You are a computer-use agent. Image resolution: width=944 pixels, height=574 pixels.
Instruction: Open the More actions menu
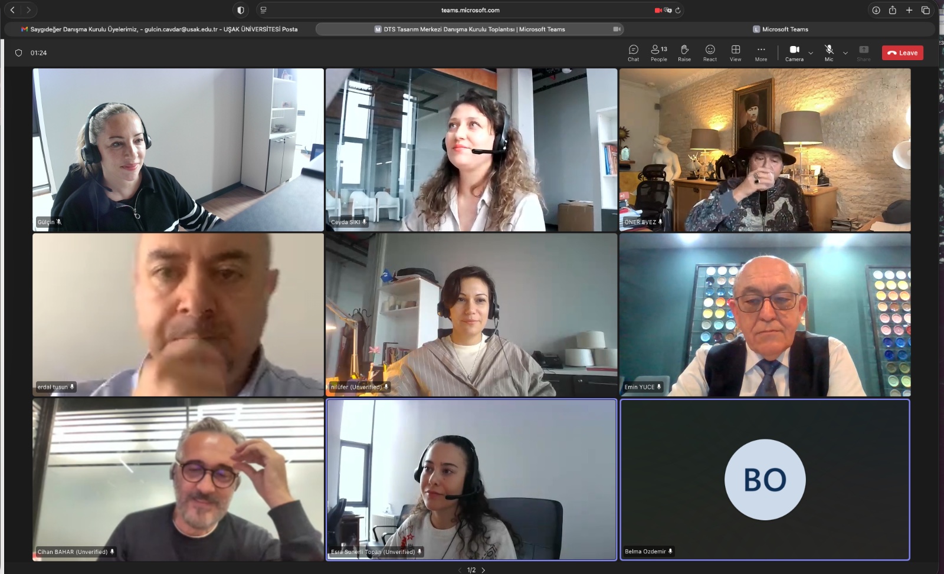click(x=761, y=53)
